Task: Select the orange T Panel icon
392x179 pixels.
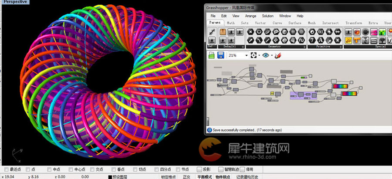Action: tap(357, 40)
